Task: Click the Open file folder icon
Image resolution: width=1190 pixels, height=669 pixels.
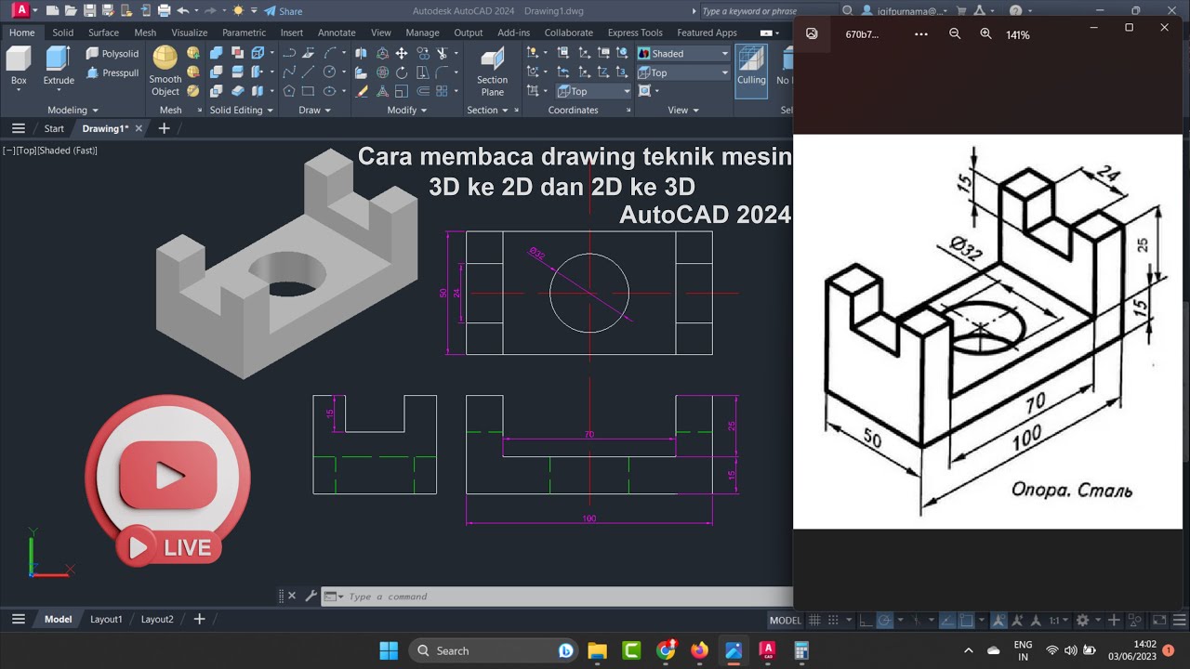Action: click(x=71, y=11)
